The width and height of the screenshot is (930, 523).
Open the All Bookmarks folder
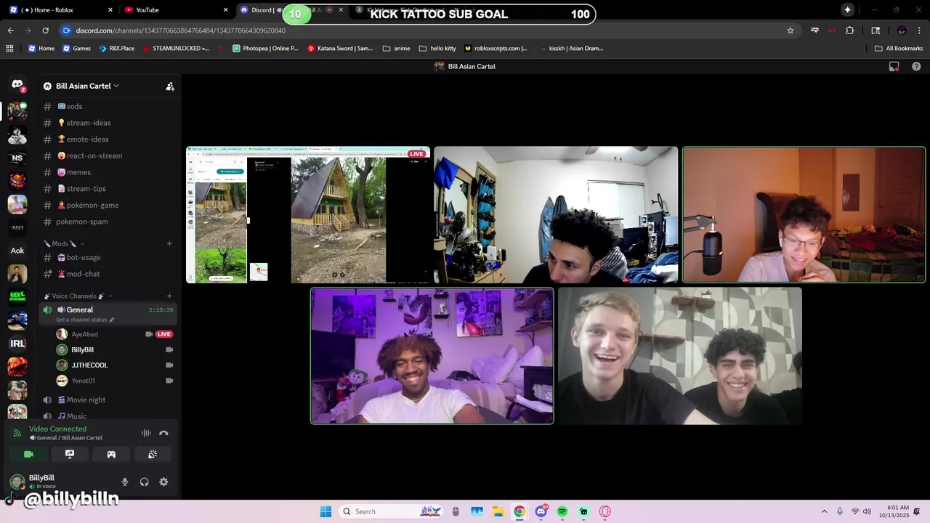point(899,48)
